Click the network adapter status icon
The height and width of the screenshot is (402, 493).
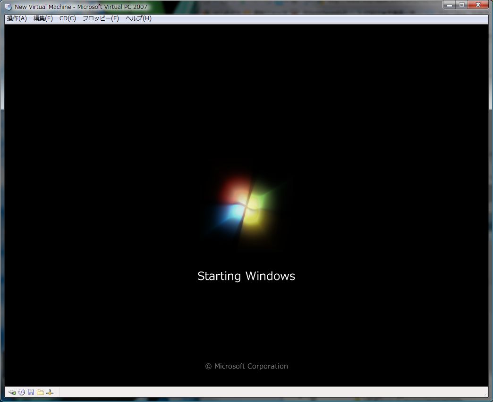(50, 392)
